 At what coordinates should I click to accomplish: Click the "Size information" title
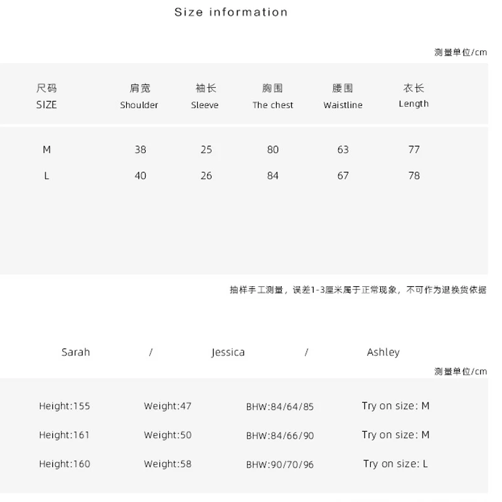click(x=231, y=12)
